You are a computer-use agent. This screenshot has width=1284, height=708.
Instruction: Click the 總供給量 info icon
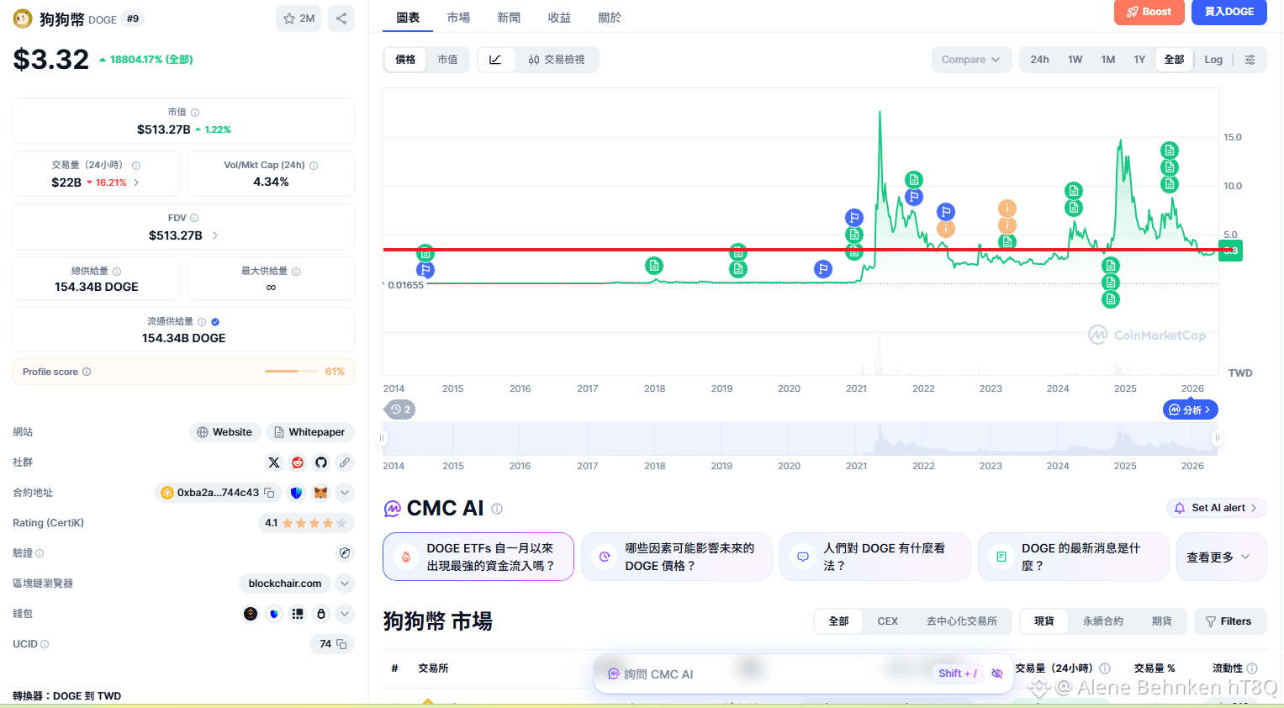(117, 272)
